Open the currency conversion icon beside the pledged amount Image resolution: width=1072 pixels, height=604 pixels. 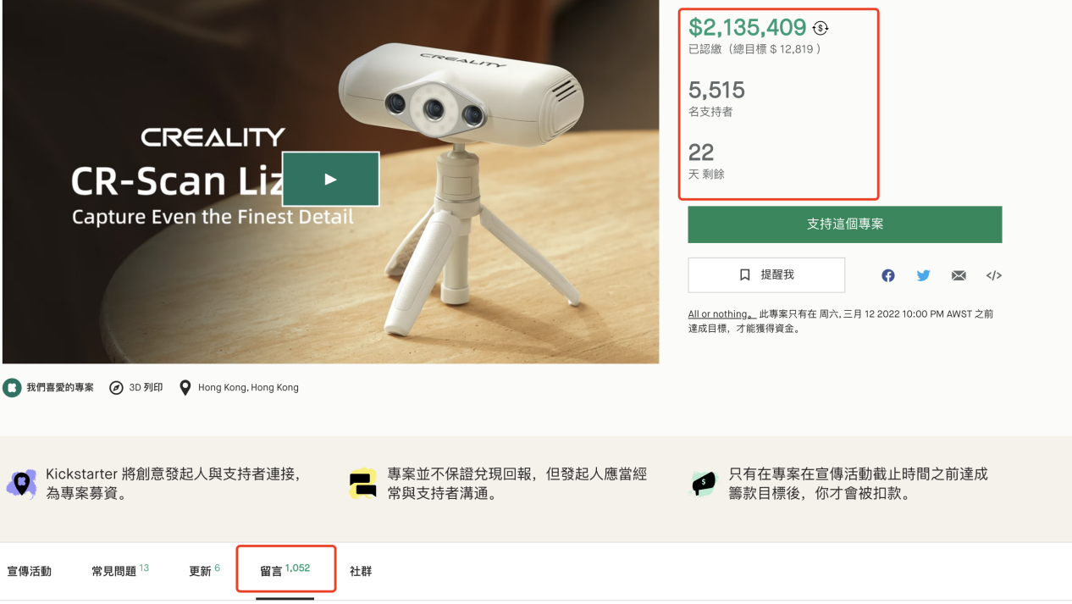[819, 27]
